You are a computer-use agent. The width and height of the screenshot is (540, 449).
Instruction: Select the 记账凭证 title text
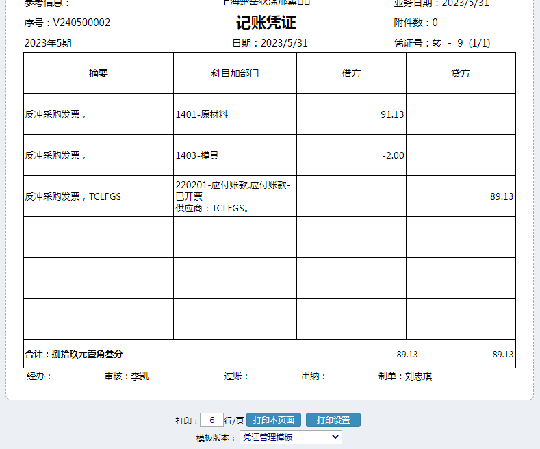coord(266,23)
